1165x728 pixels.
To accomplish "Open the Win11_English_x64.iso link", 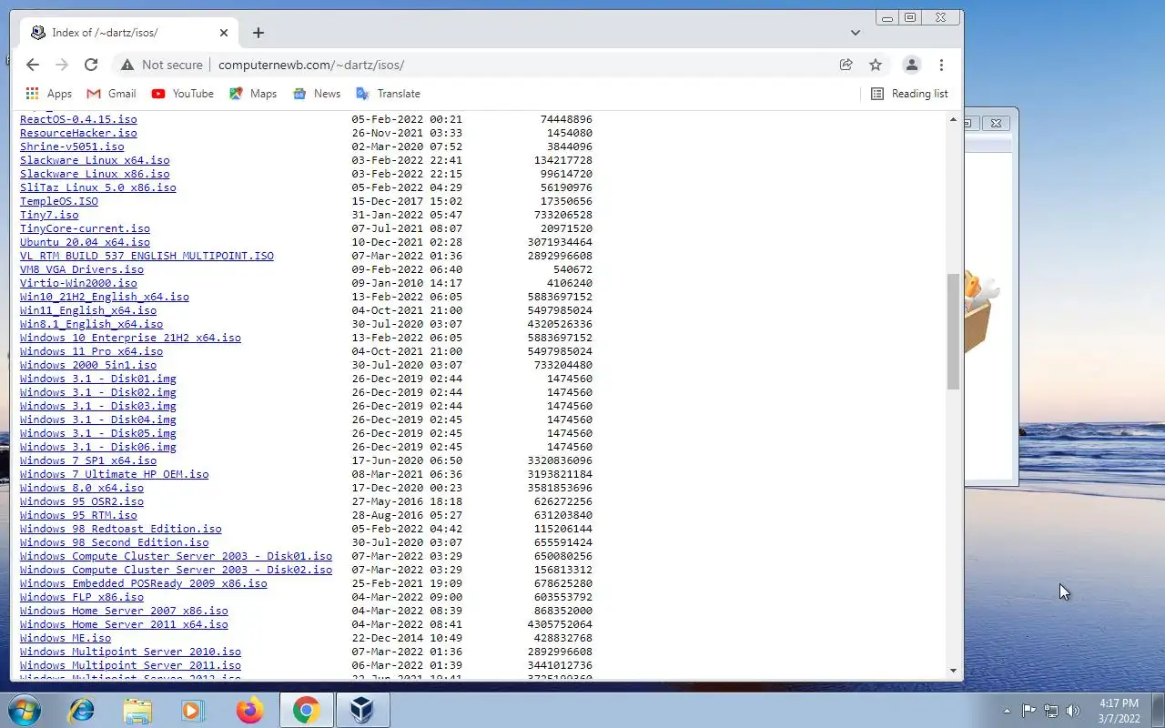I will (x=88, y=310).
